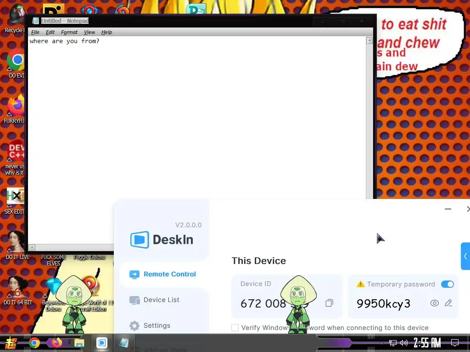This screenshot has width=470, height=352.
Task: Click the Notepad title bar icon
Action: click(36, 21)
